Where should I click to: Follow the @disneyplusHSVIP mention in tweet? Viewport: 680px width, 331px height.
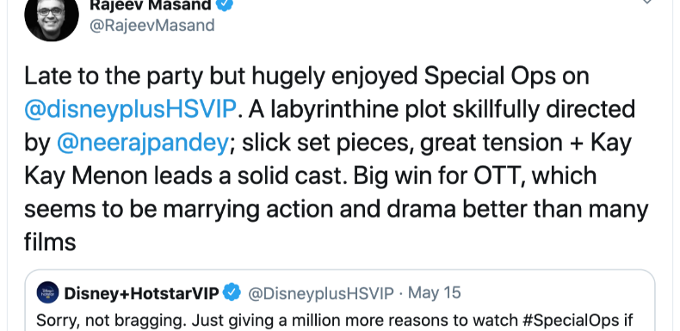(x=130, y=109)
